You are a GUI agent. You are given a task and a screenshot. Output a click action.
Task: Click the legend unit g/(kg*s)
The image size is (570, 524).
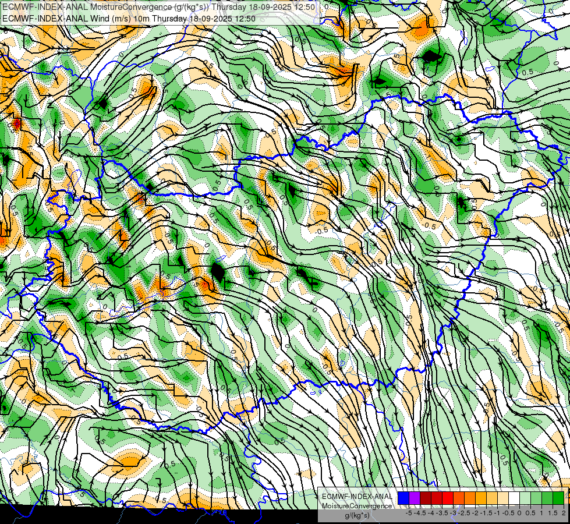click(x=357, y=516)
